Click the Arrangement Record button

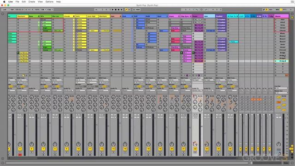click(119, 9)
